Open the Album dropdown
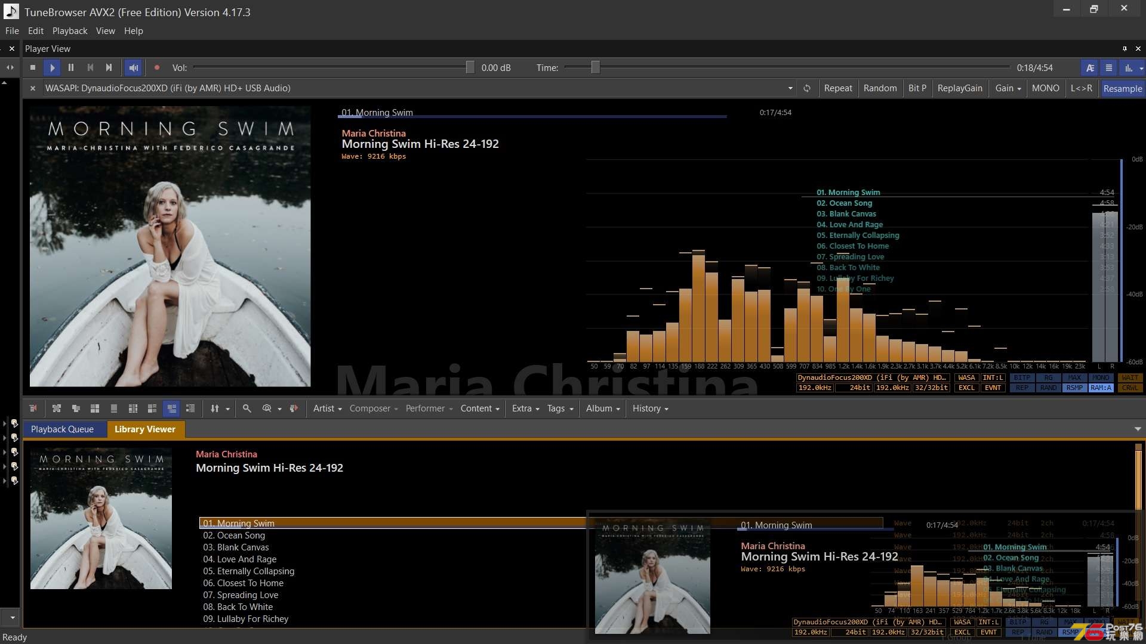This screenshot has height=644, width=1146. pos(603,408)
